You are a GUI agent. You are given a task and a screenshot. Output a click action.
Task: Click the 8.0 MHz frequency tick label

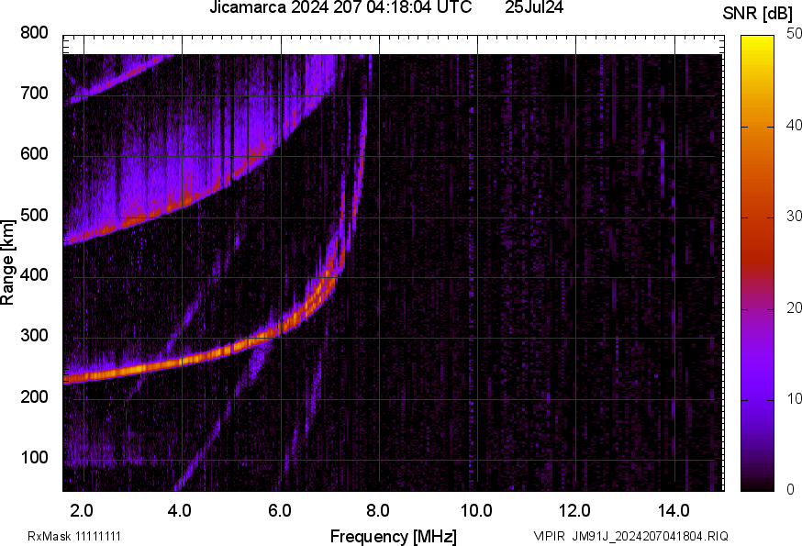tap(378, 511)
